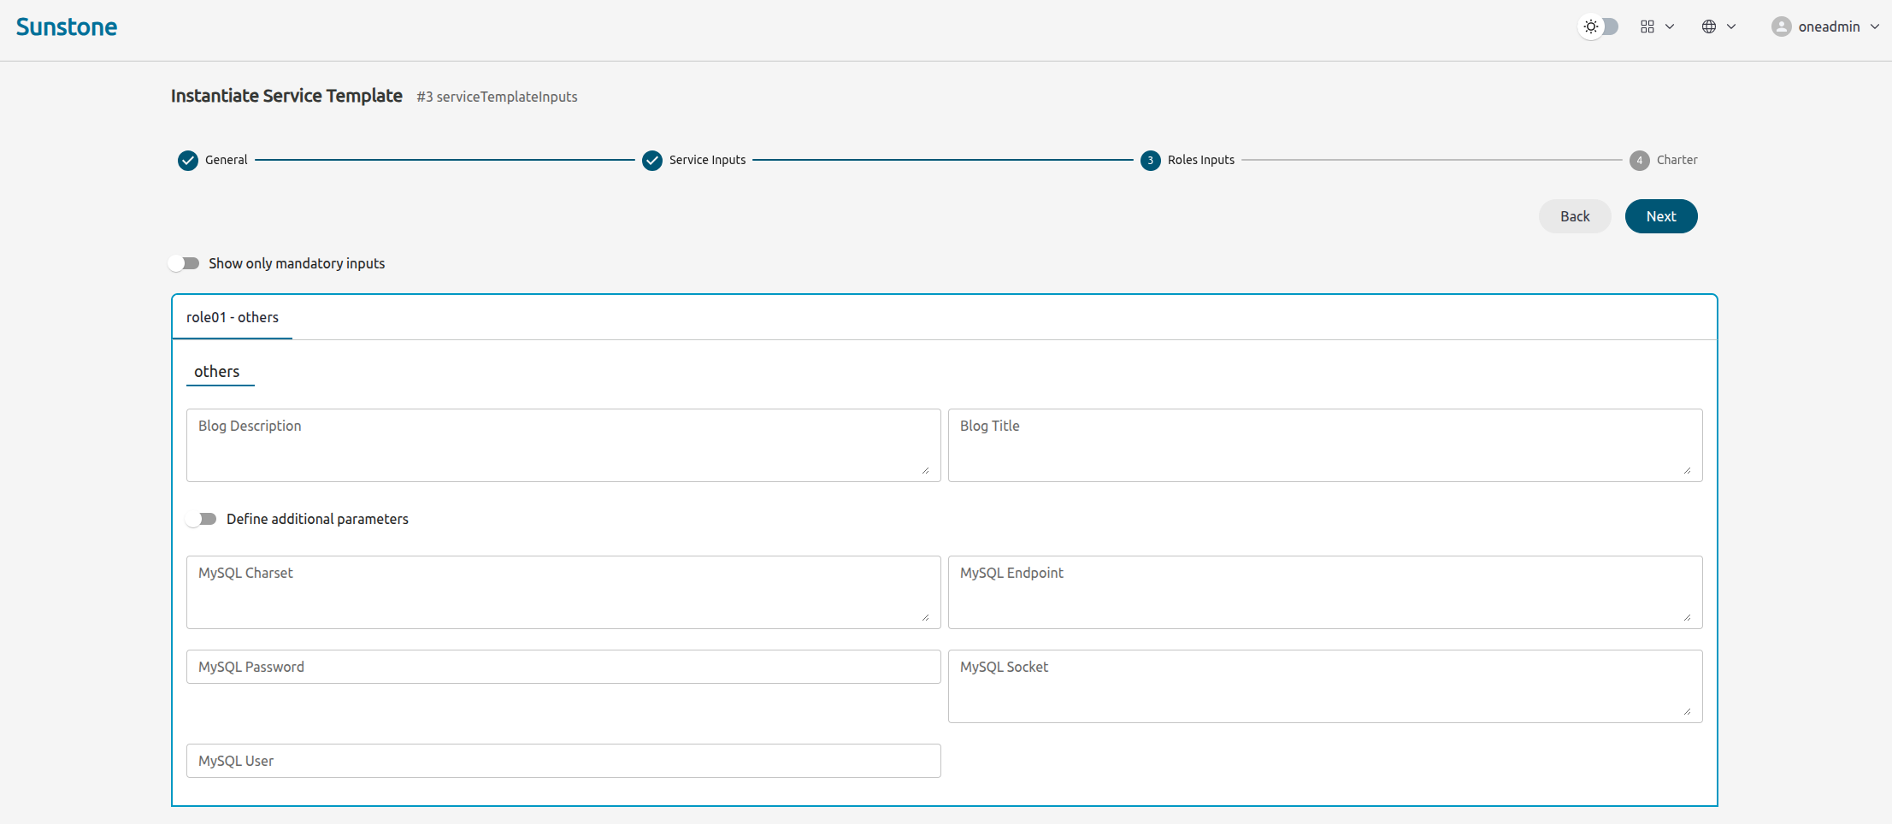The width and height of the screenshot is (1892, 824).
Task: Open the language selection dropdown
Action: click(x=1731, y=26)
